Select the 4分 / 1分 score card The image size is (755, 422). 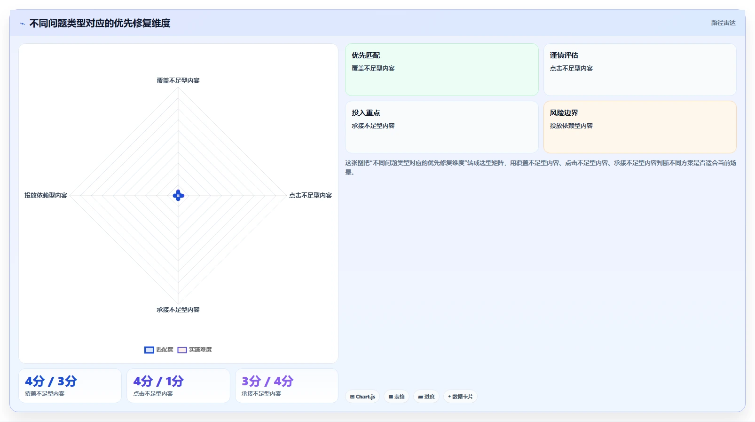pyautogui.click(x=178, y=386)
